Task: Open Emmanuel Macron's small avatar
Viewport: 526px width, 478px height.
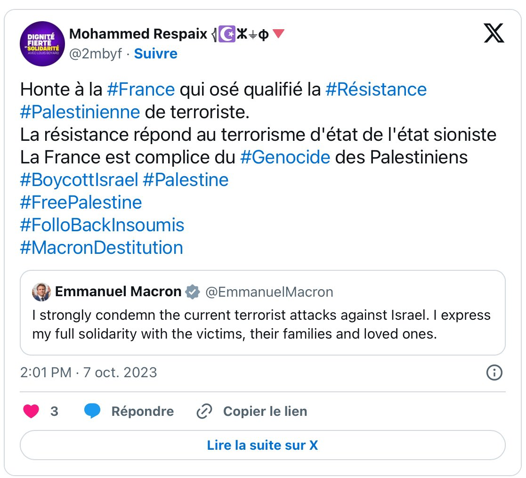Action: 41,292
